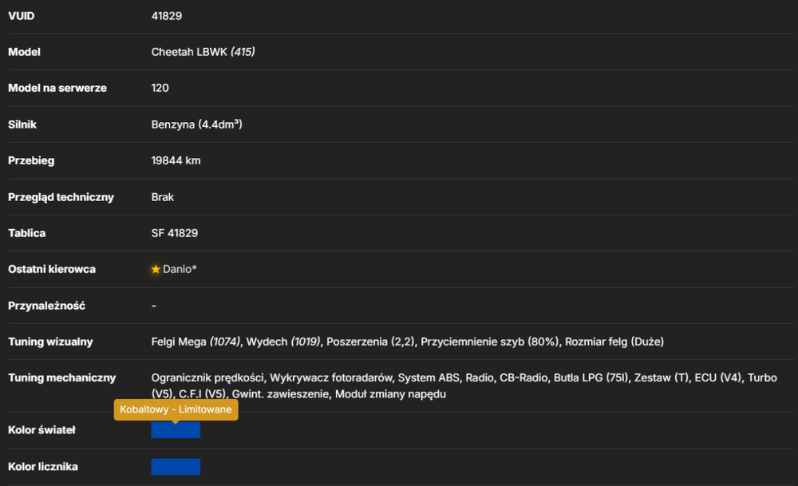Click the mileage value 19844 km
This screenshot has height=486, width=798.
tap(176, 161)
